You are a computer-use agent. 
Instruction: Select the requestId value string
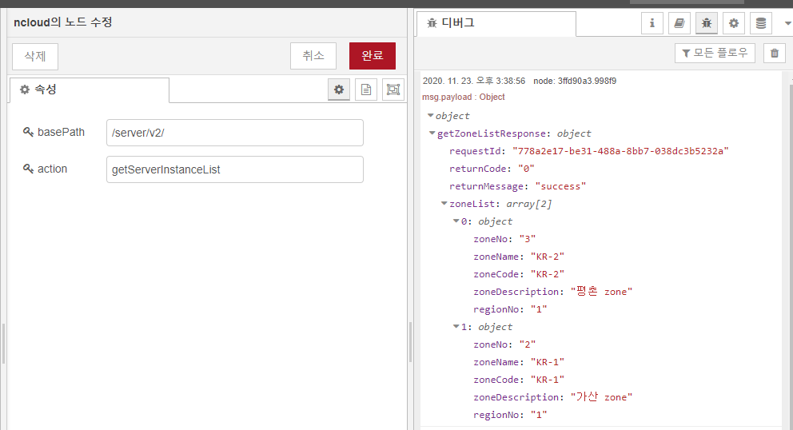click(620, 151)
